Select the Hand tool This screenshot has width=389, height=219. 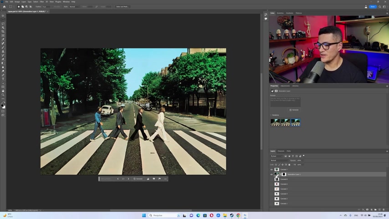pos(3,91)
